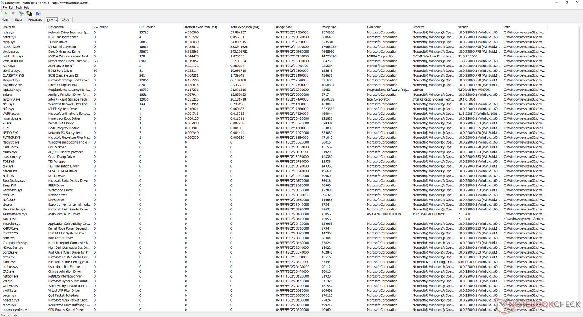Sort by the DPC count column header
This screenshot has height=317, width=583.
[161, 27]
